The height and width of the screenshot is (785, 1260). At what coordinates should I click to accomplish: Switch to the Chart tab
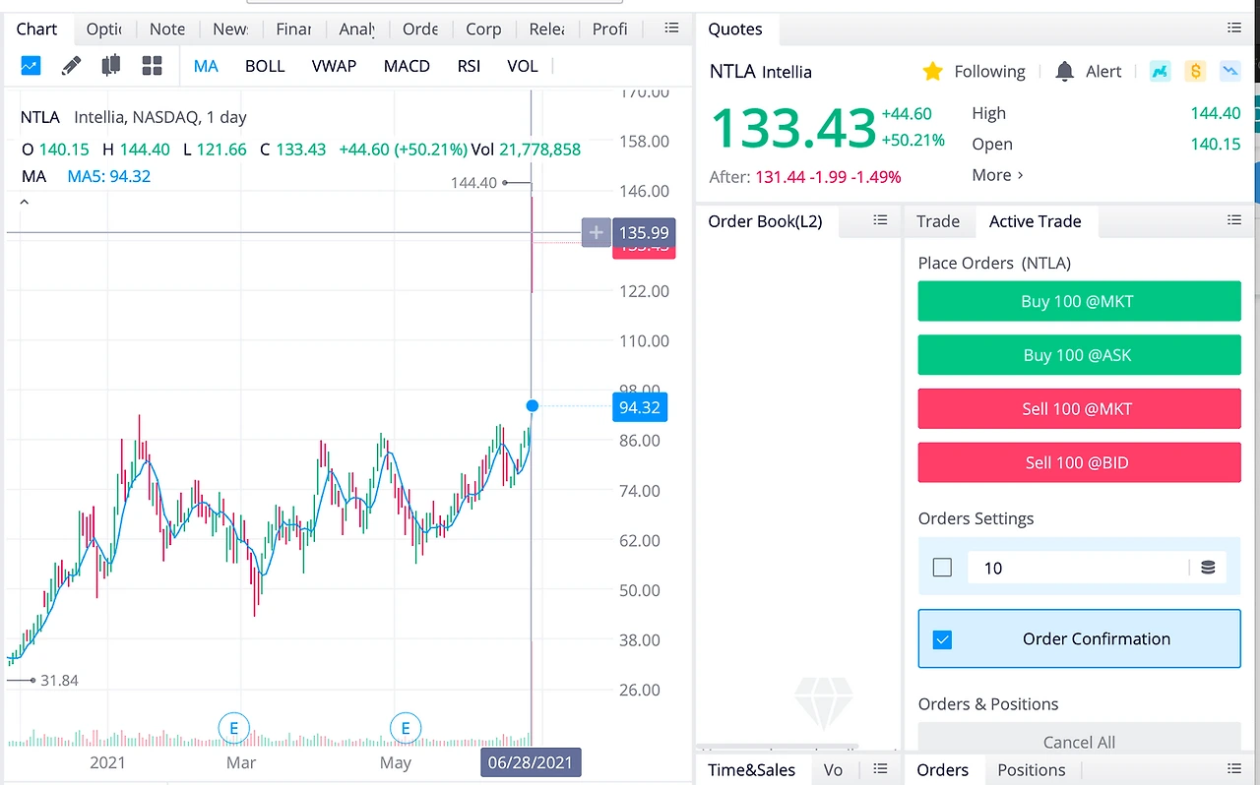(x=36, y=29)
